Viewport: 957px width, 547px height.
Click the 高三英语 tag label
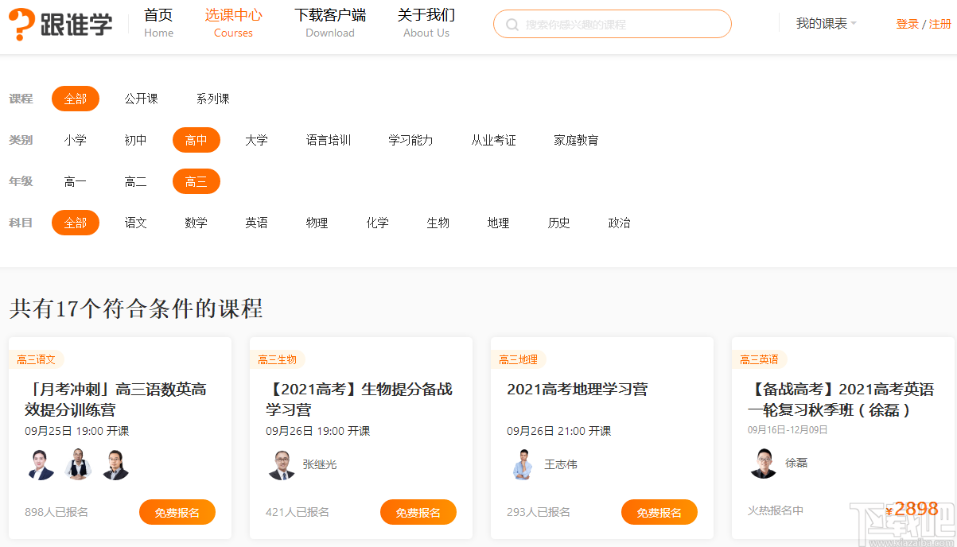[x=760, y=359]
